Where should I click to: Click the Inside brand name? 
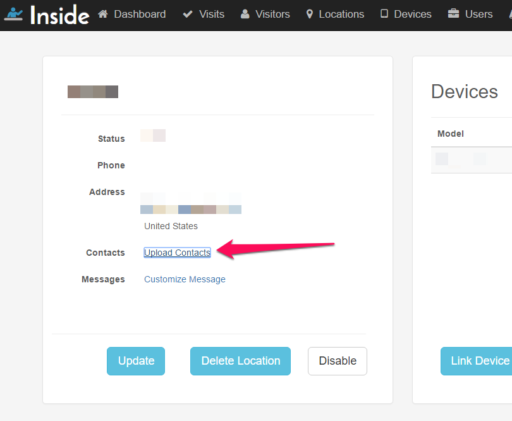[59, 15]
